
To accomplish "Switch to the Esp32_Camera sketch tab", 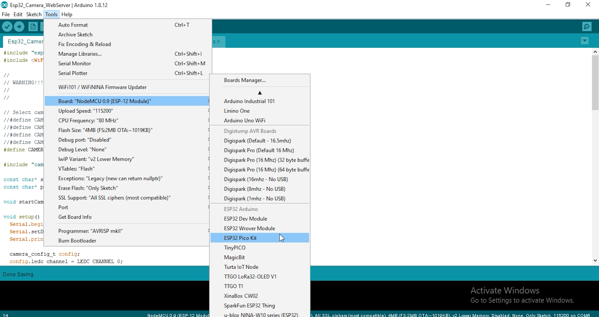I will point(25,41).
